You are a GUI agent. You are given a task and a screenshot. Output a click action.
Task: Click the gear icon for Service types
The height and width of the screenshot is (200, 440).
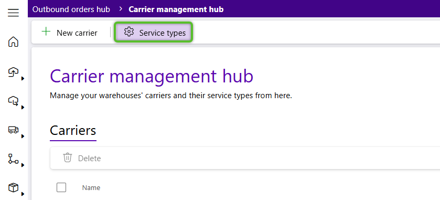[129, 31]
